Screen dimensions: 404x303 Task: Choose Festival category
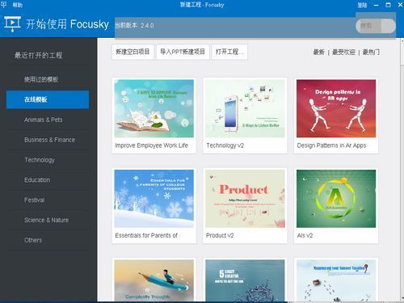click(34, 200)
